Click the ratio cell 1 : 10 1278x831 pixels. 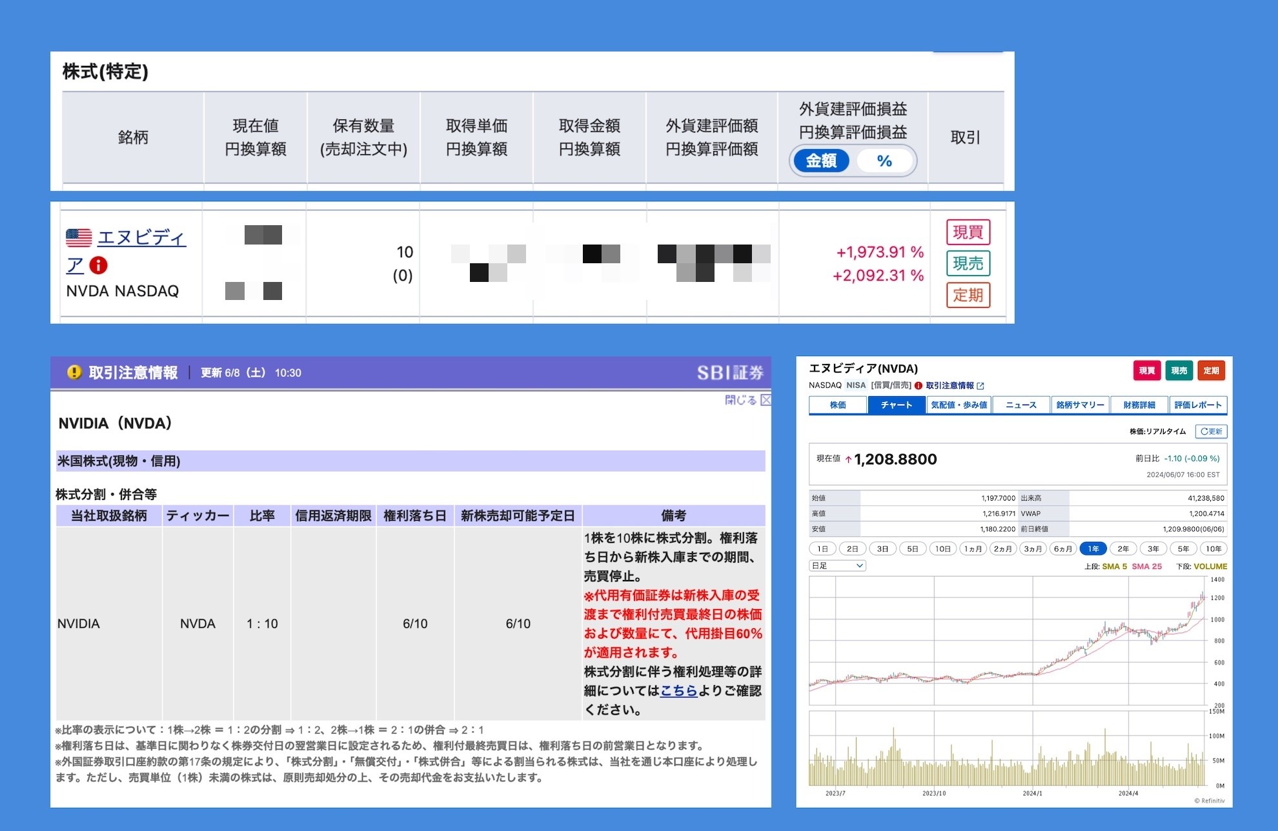pos(262,624)
